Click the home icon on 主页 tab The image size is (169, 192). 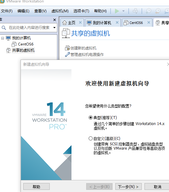(x=64, y=23)
